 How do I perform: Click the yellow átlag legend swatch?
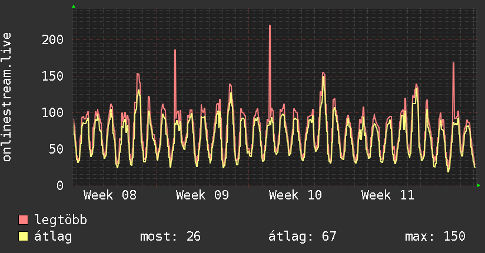pos(23,237)
